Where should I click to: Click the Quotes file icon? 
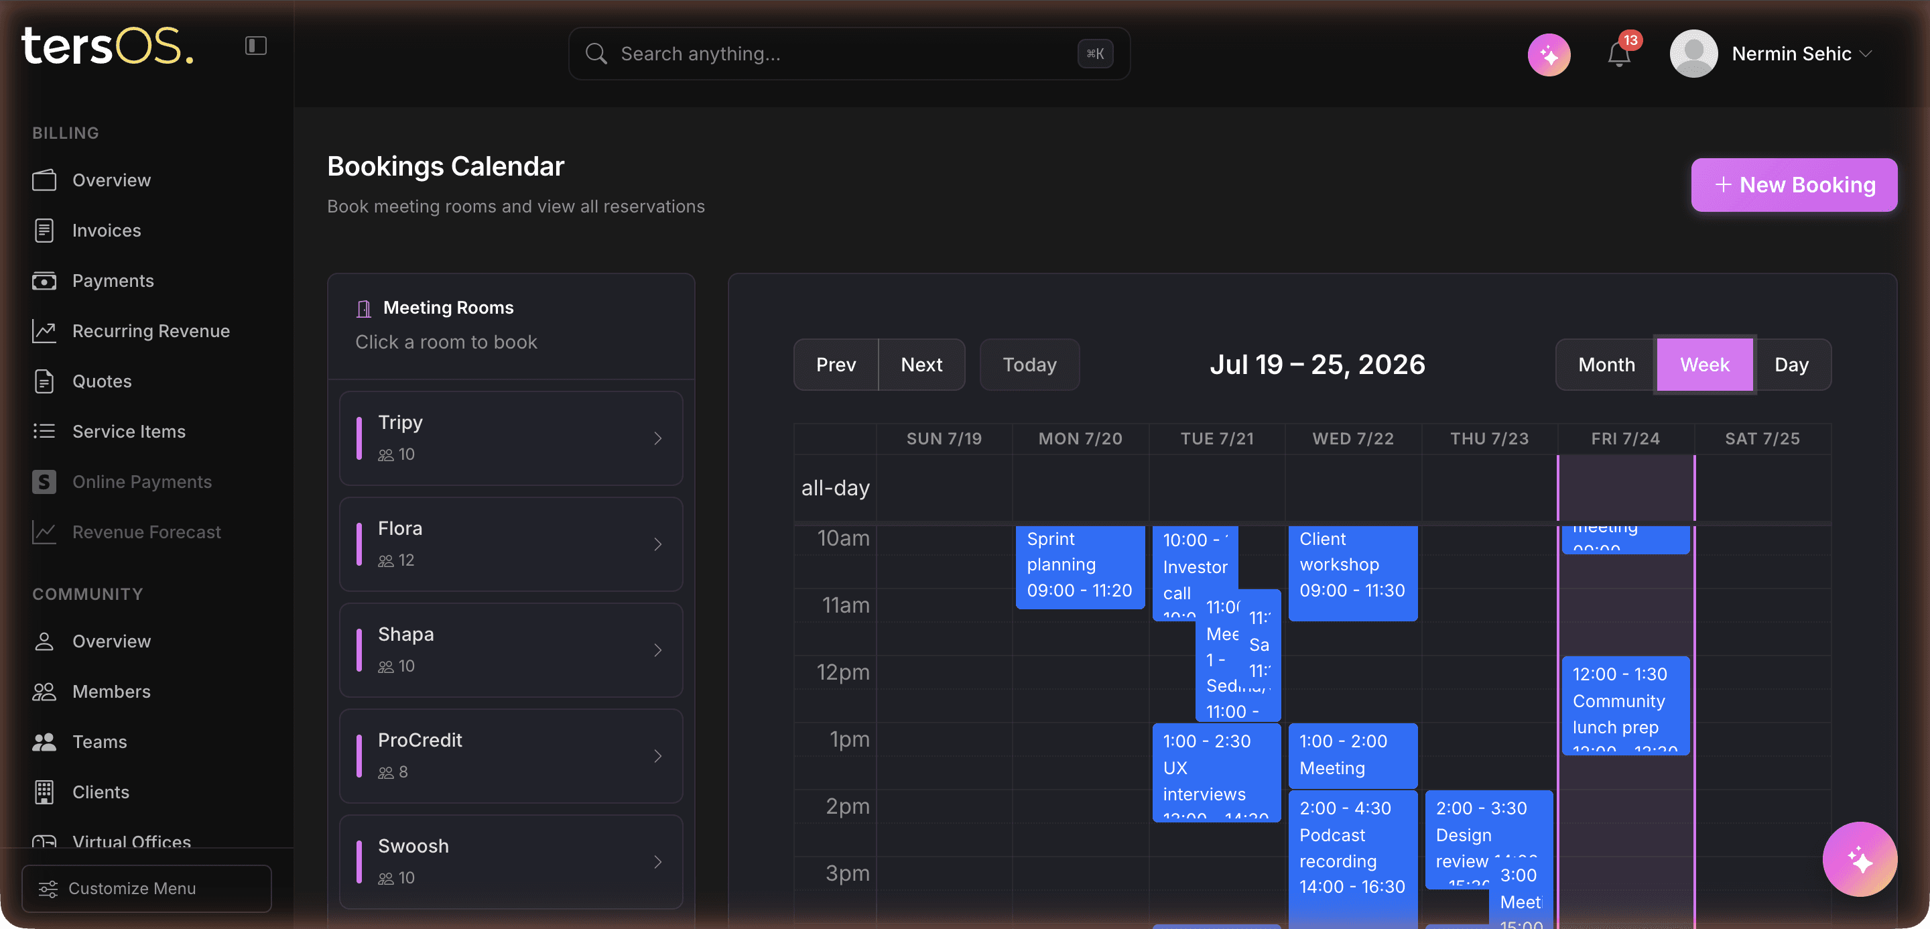tap(44, 381)
